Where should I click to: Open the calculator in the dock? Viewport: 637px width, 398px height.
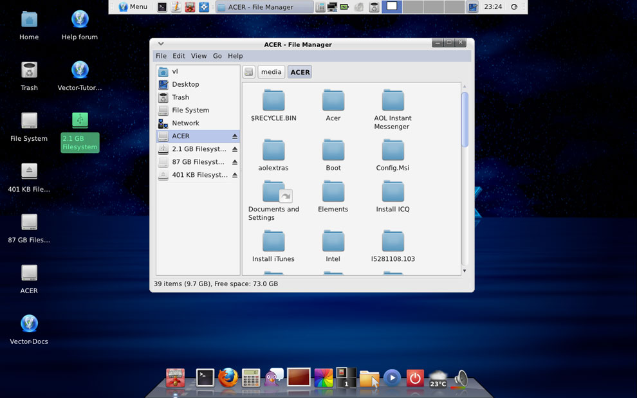(251, 377)
